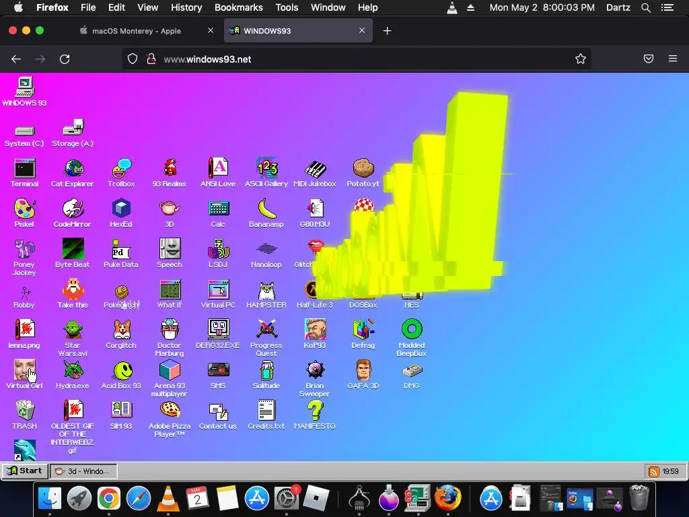Screen dimensions: 689x517
Task: Open HexEd icon
Action: click(x=121, y=213)
